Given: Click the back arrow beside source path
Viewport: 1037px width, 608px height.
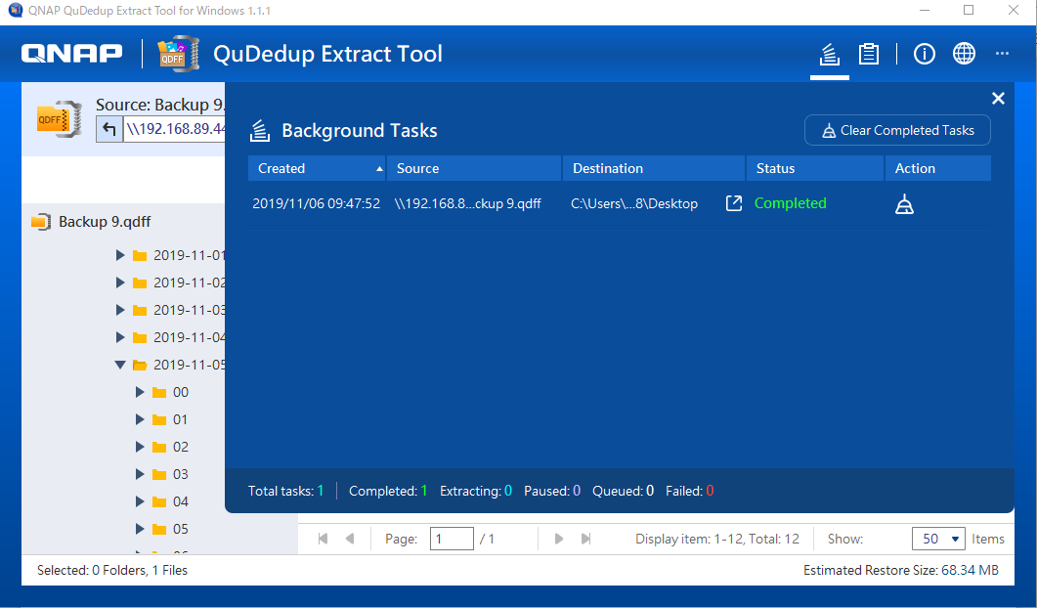Looking at the screenshot, I should 109,129.
